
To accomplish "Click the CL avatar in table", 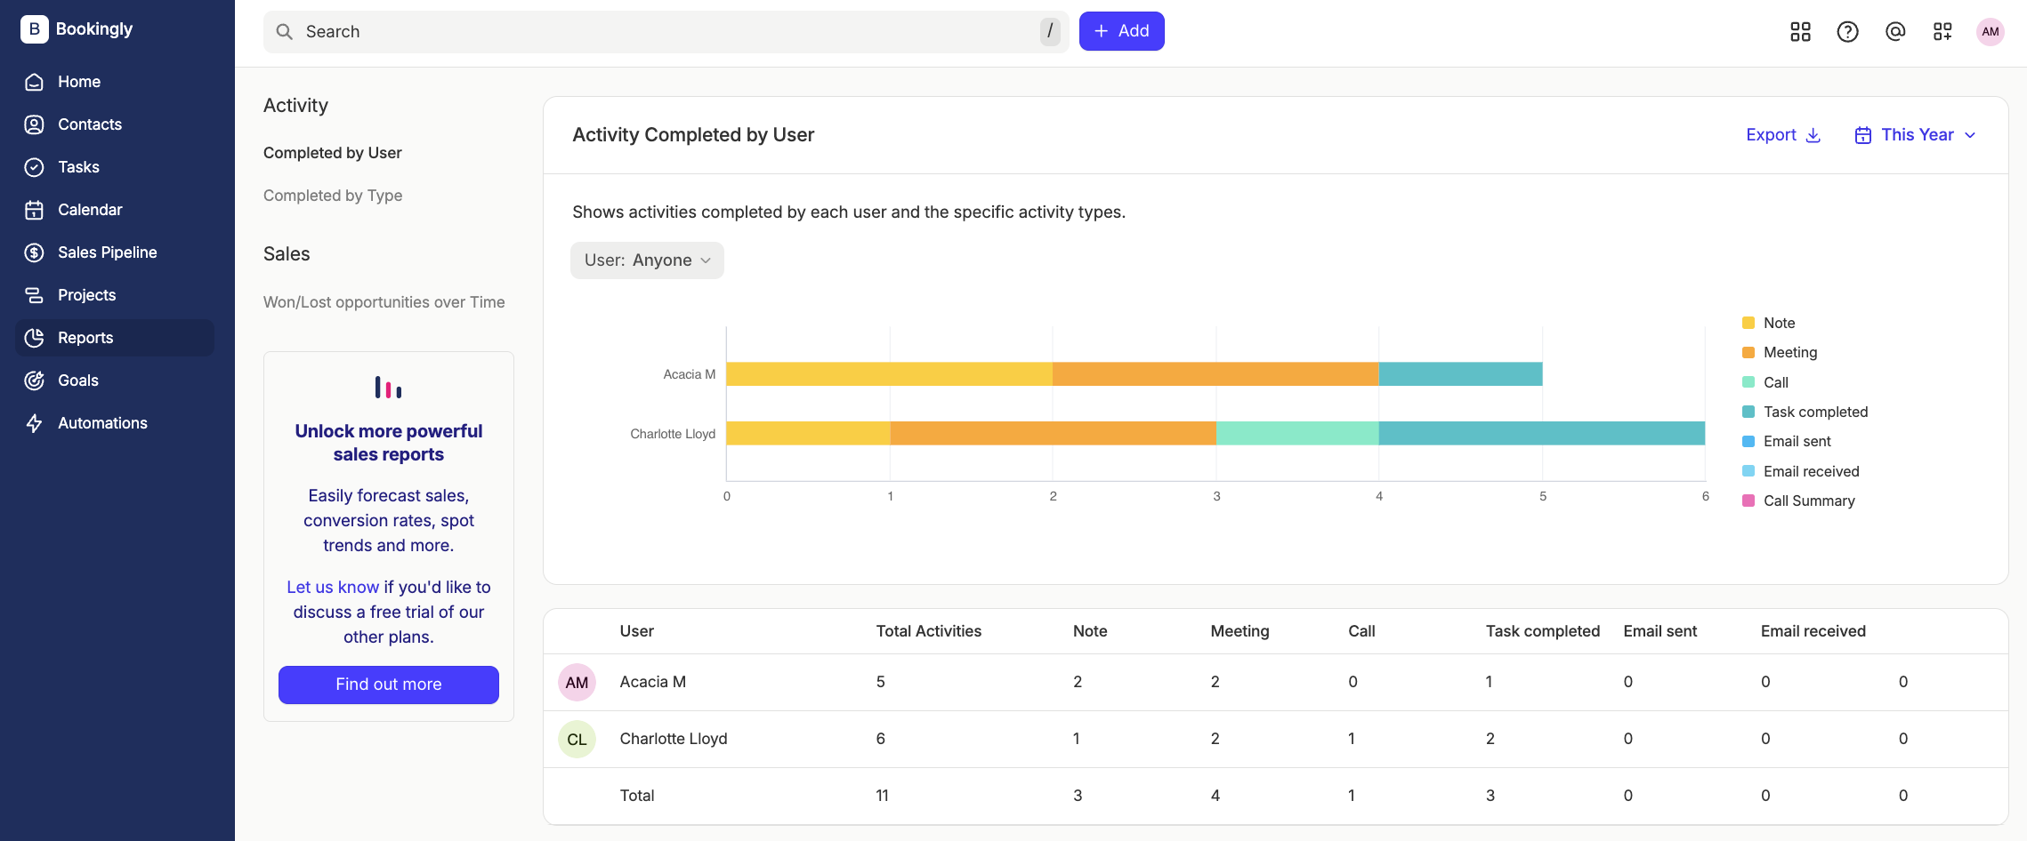I will (x=577, y=739).
